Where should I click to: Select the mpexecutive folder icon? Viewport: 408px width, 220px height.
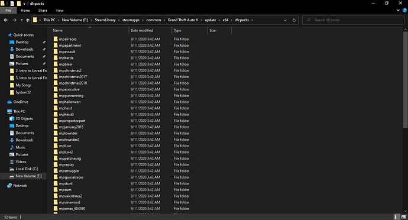[56, 89]
